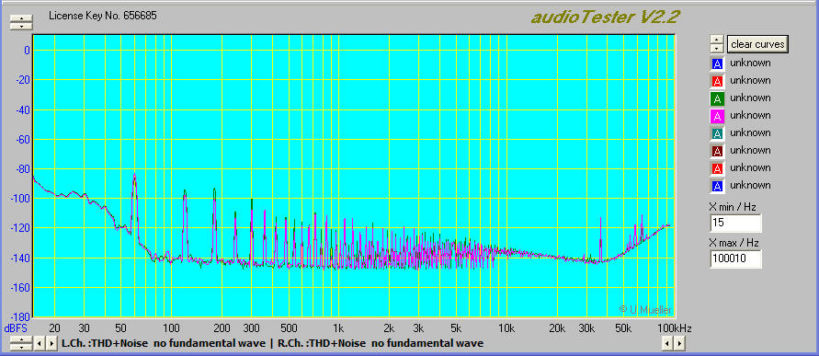The image size is (819, 356).
Task: Click right arrow button below 100kHz axis label
Action: [x=679, y=343]
